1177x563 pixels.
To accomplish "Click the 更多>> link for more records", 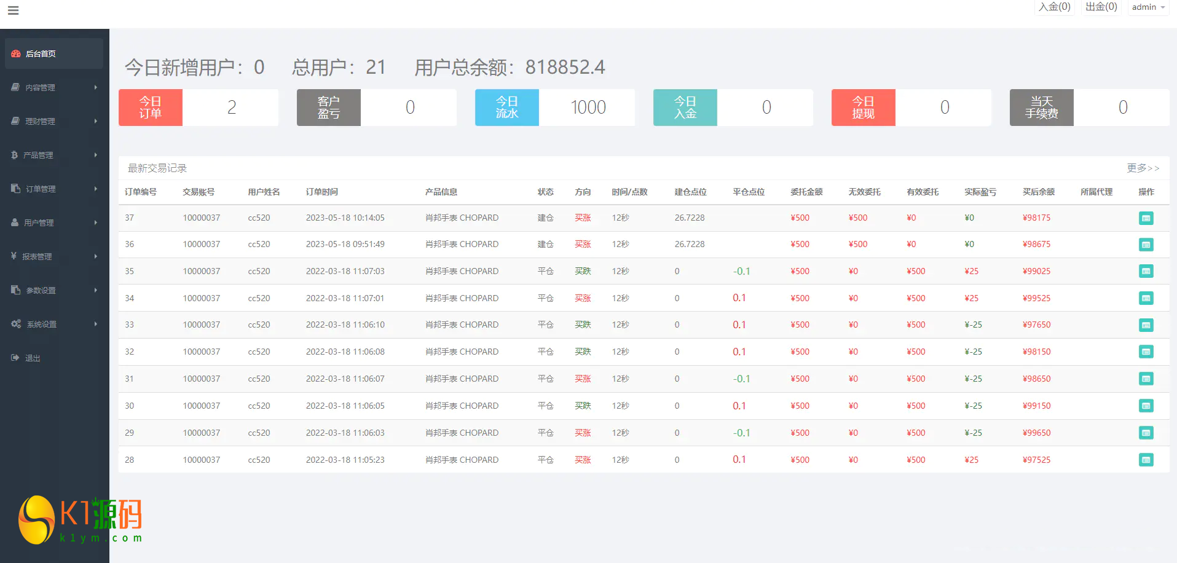I will (1143, 168).
